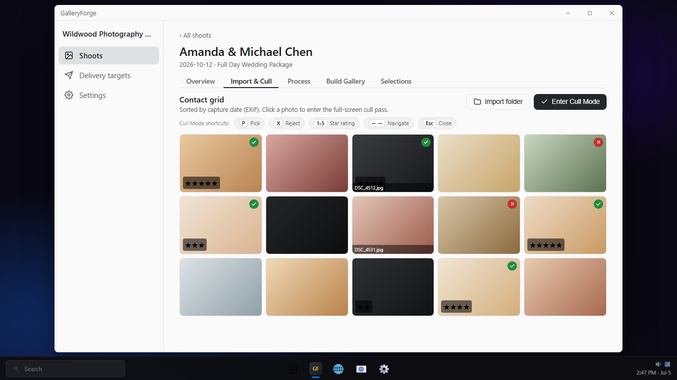Click the five-star rating on the first thumbnail
The height and width of the screenshot is (380, 677).
(201, 183)
